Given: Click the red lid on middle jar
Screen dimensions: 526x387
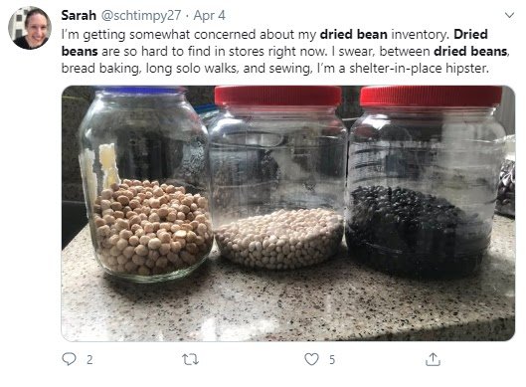Looking at the screenshot, I should click(277, 96).
